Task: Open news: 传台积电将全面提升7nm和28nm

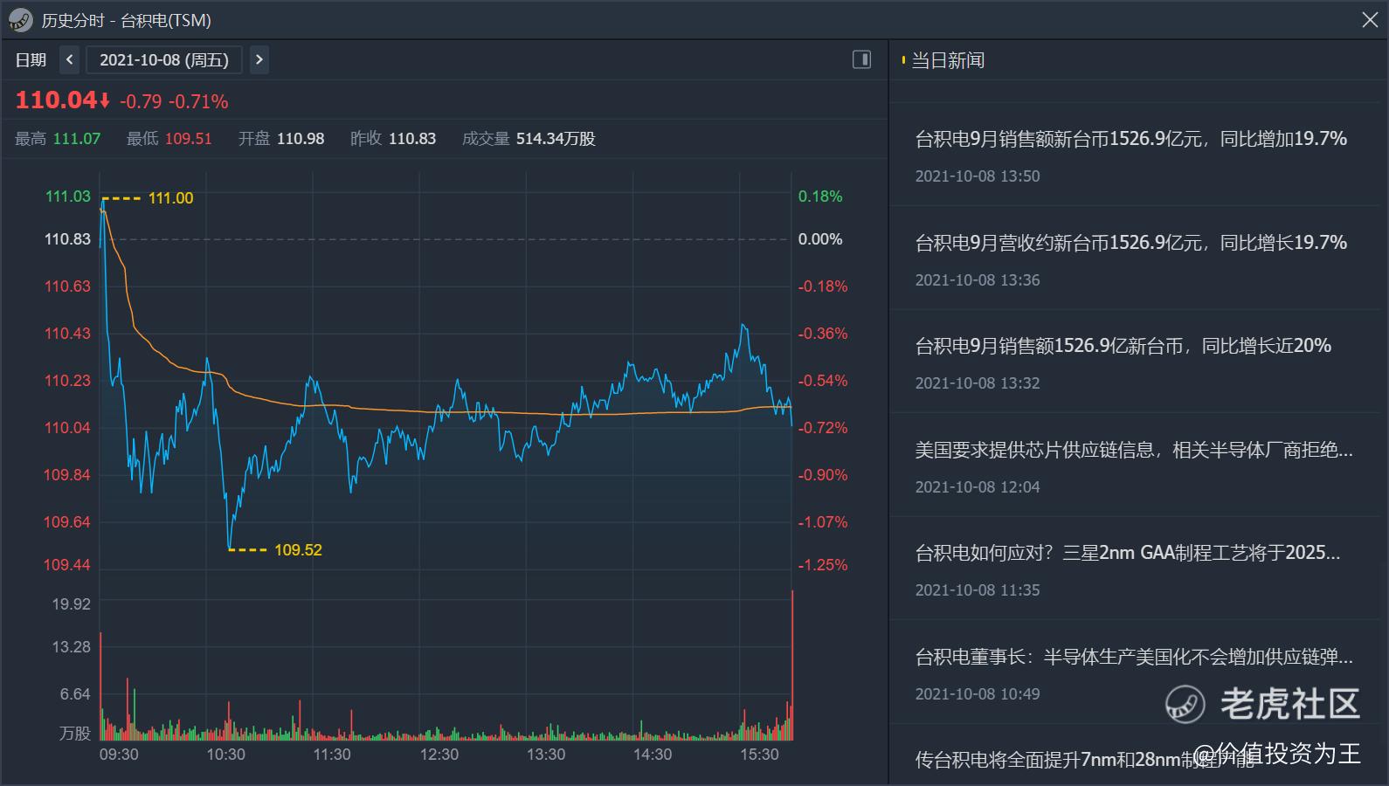Action: click(x=1083, y=760)
